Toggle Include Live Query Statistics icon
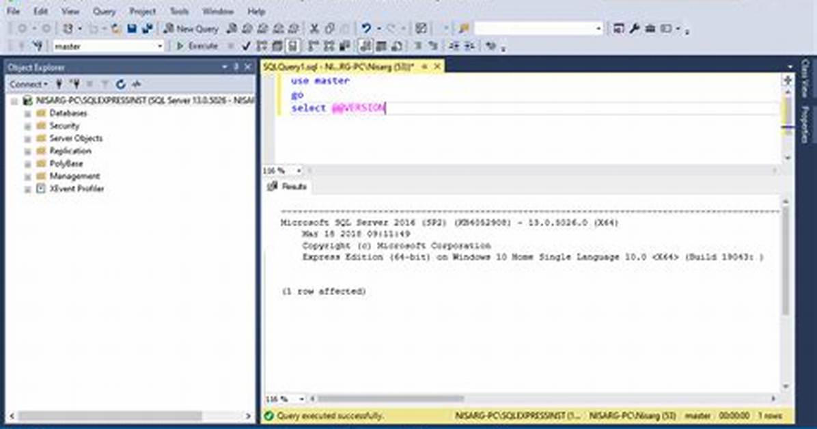Viewport: 817px width, 429px height. (329, 46)
